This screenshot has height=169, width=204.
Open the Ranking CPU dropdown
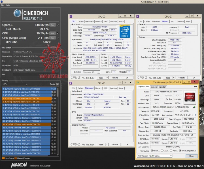click(x=15, y=84)
